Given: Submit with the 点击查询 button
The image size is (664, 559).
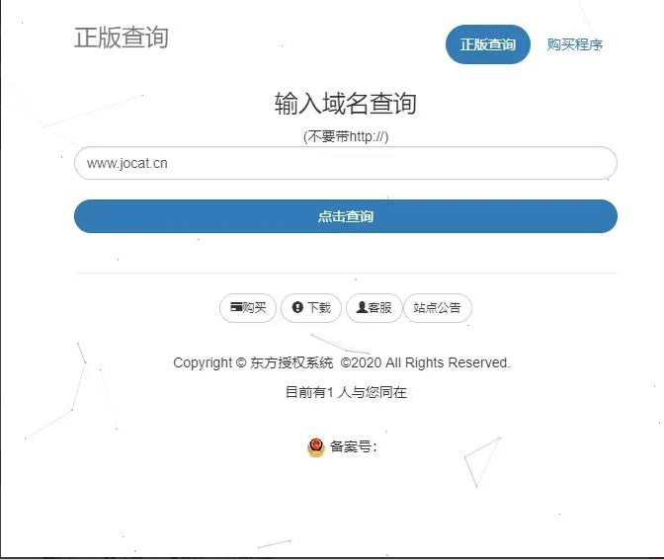Looking at the screenshot, I should (346, 216).
